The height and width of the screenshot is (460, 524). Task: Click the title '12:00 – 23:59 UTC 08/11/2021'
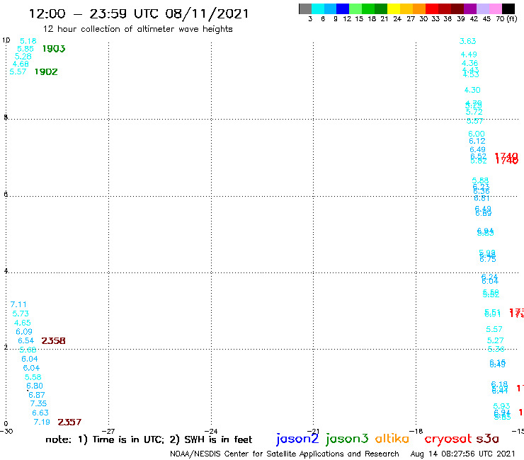click(139, 14)
